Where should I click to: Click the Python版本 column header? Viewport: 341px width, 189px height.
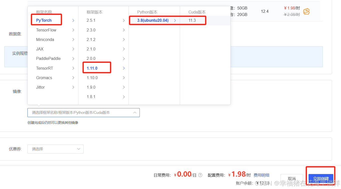tap(147, 12)
